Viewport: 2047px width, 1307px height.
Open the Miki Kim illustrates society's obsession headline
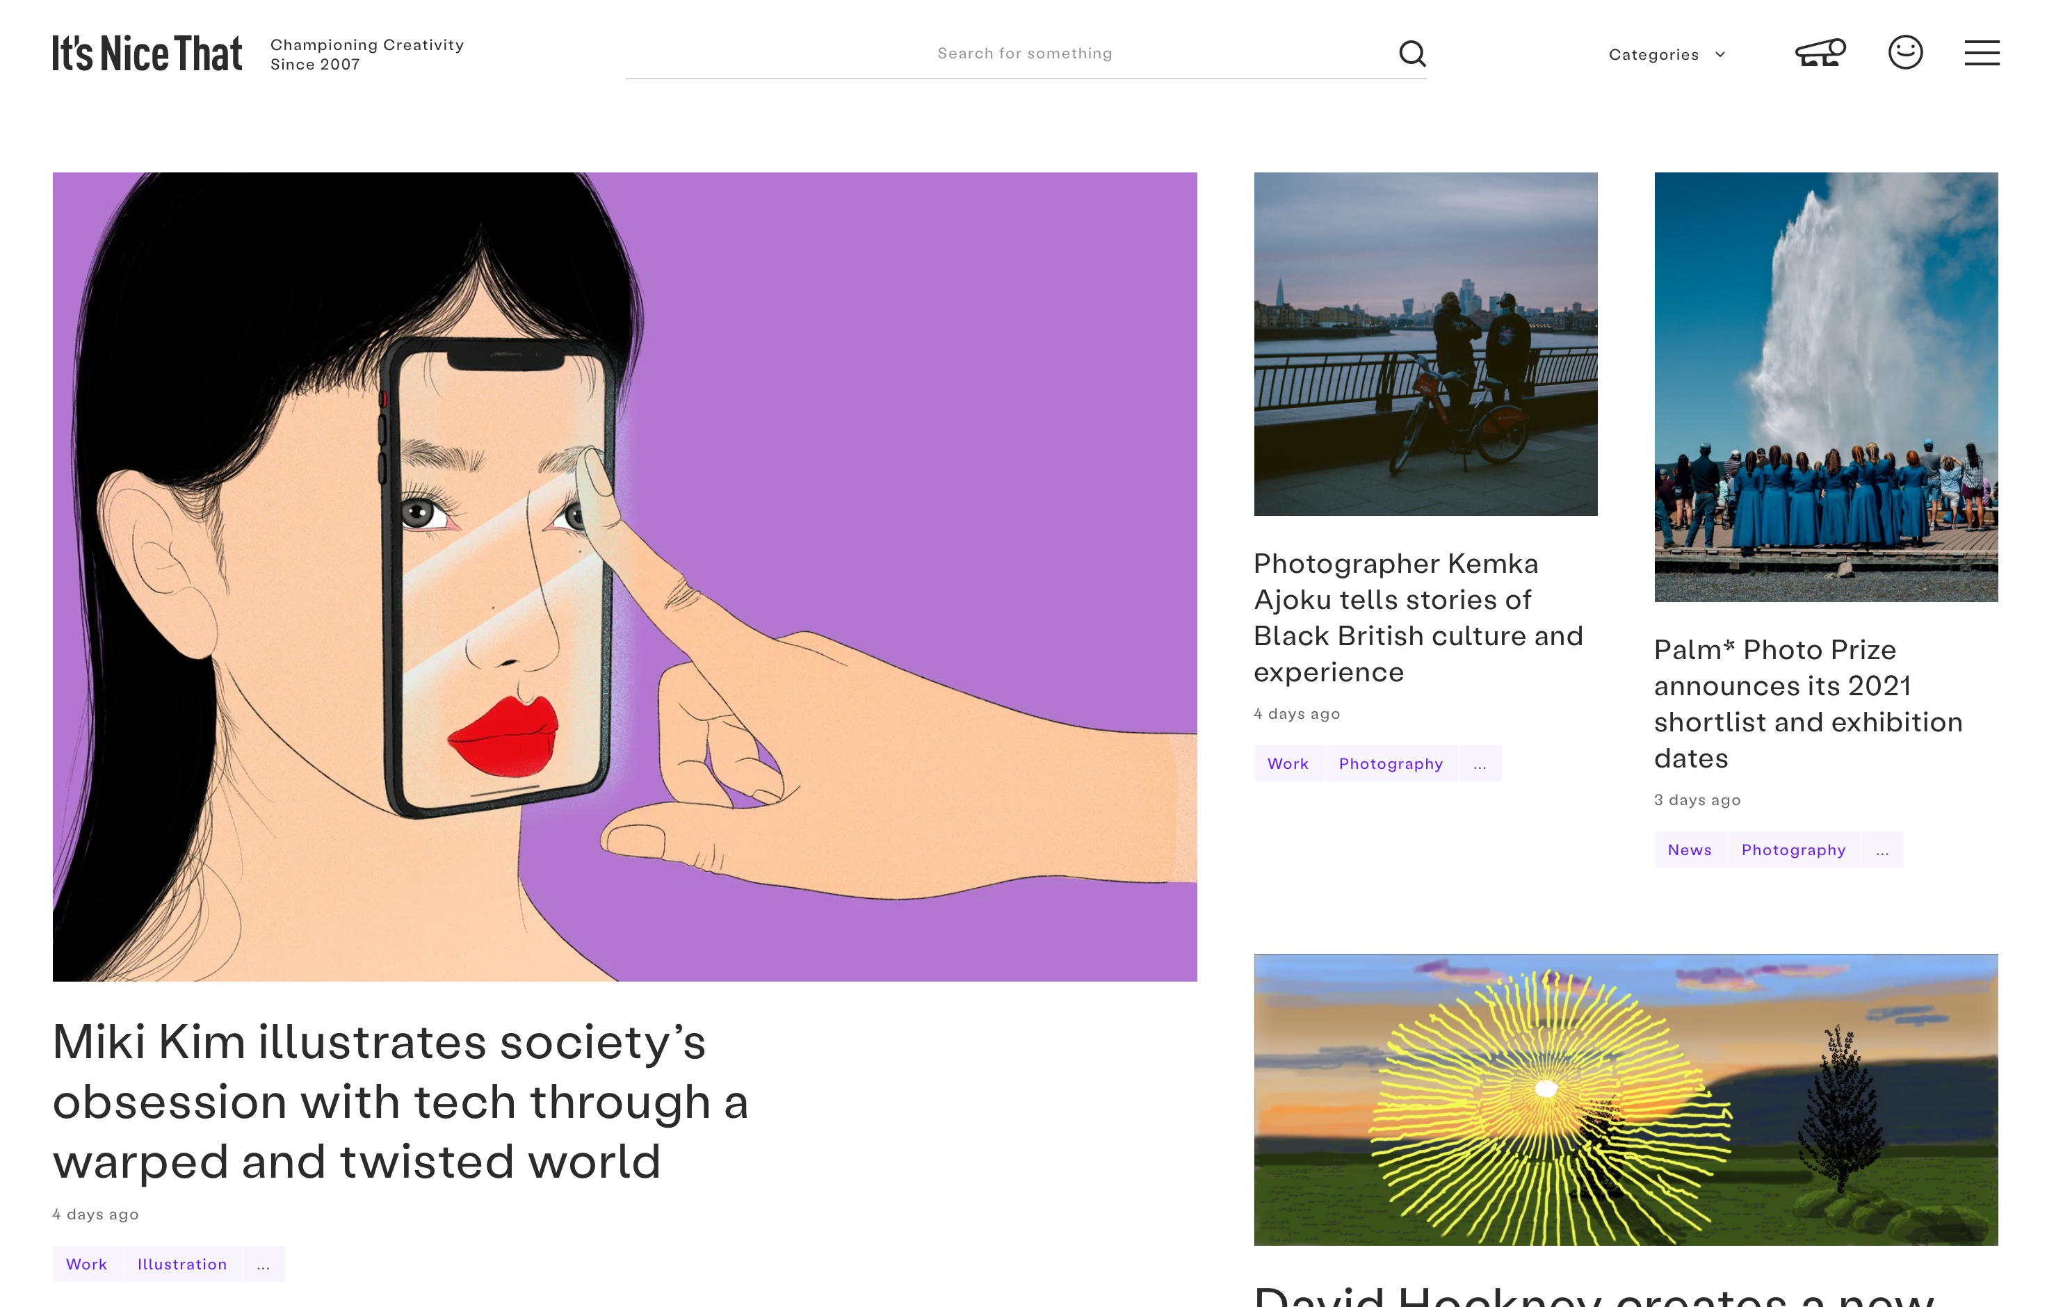tap(400, 1101)
